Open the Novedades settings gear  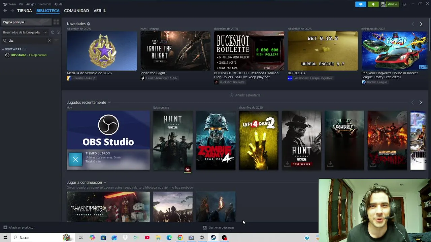click(89, 24)
